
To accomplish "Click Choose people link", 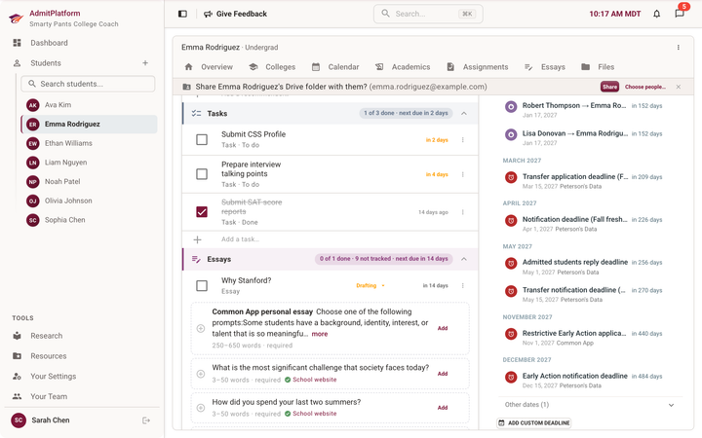I will 645,87.
